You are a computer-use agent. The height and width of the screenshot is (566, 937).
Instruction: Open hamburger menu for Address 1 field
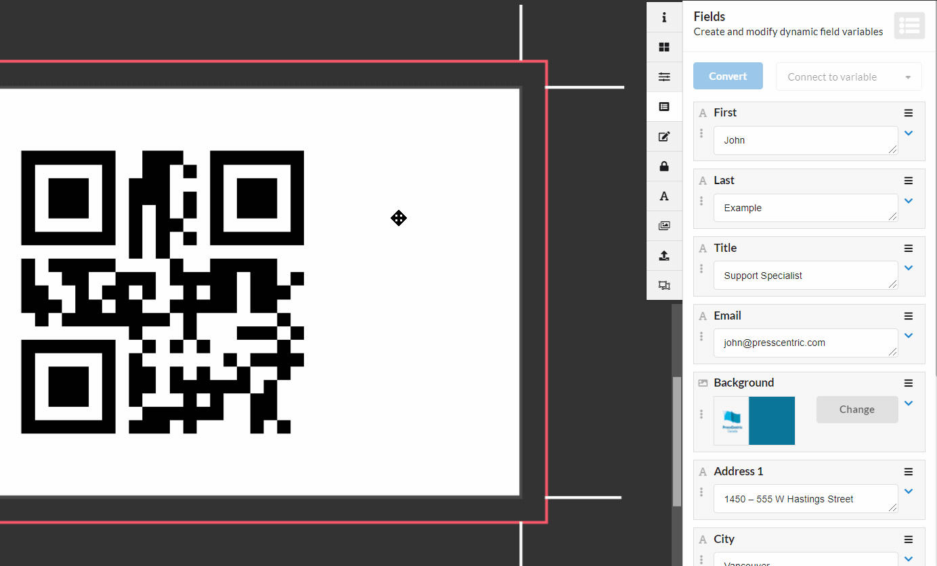(x=909, y=472)
